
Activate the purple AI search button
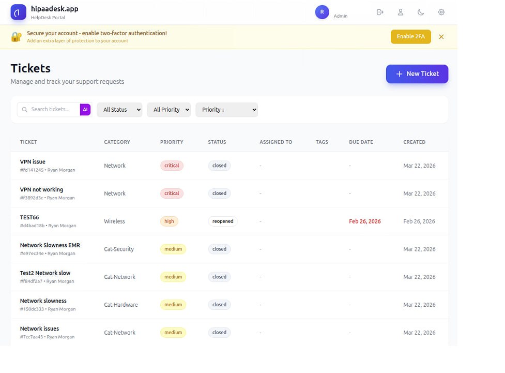coord(85,109)
